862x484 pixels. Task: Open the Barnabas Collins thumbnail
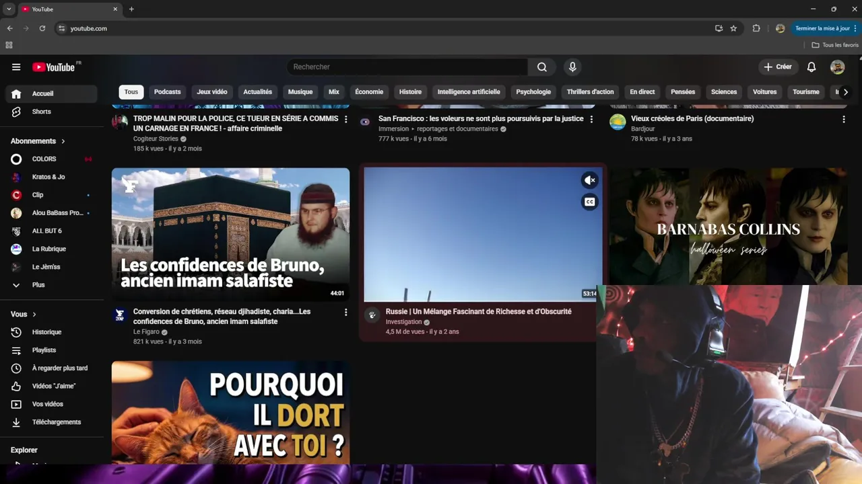(x=729, y=227)
